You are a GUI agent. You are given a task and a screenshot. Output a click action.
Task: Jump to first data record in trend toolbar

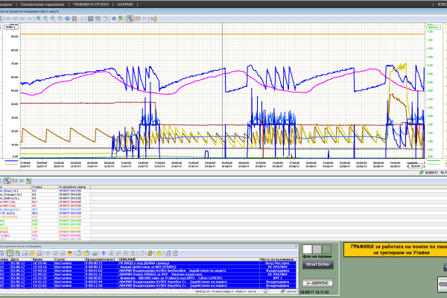(x=8, y=19)
